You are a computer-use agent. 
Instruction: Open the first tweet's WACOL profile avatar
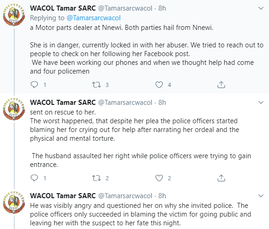pyautogui.click(x=14, y=15)
